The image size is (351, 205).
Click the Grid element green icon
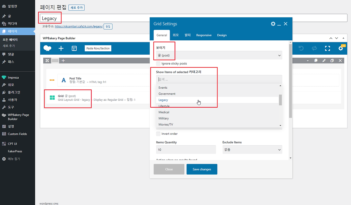[x=52, y=98]
